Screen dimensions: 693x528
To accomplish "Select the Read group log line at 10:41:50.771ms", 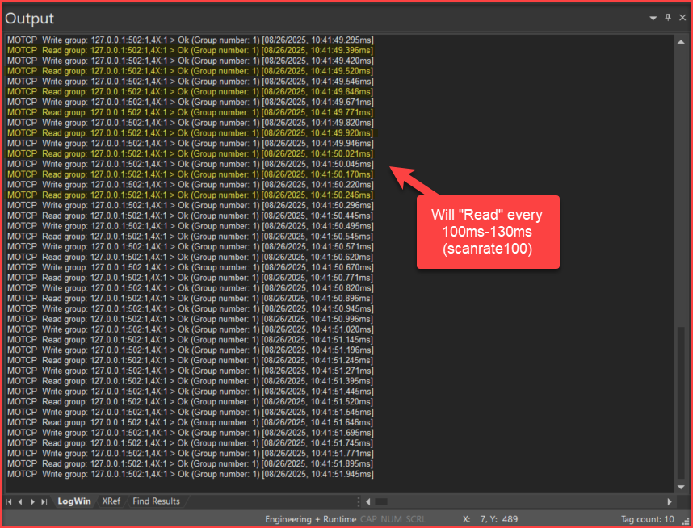I will (191, 278).
